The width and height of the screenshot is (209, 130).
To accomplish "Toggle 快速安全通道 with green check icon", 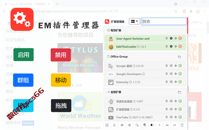I will 180,101.
